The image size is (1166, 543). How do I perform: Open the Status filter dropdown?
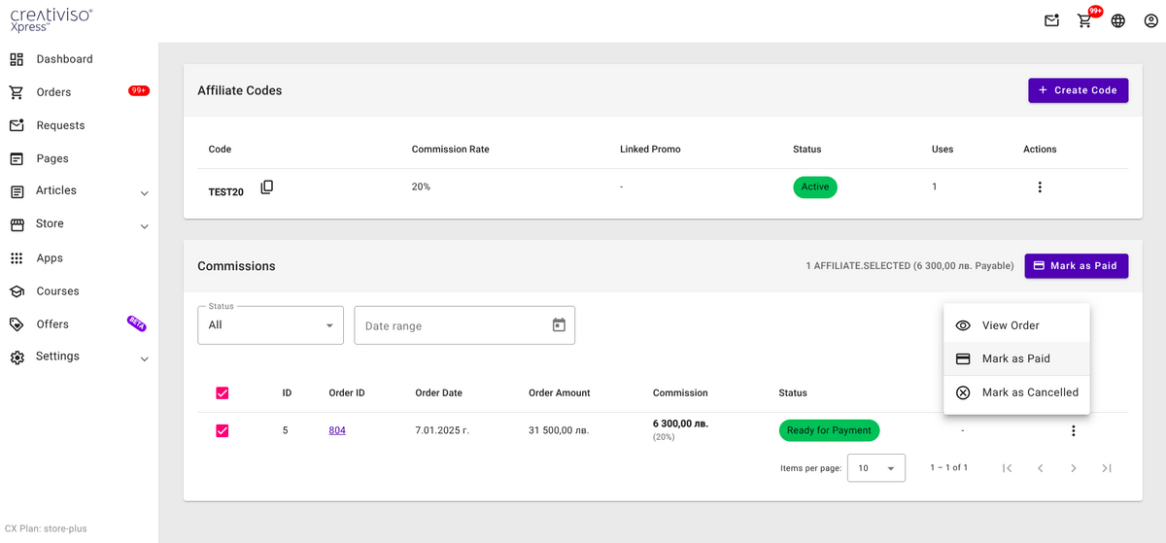click(x=270, y=325)
